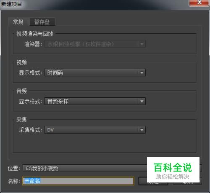Click the 采集 group label
Screen dimensions: 210x193
pos(21,120)
